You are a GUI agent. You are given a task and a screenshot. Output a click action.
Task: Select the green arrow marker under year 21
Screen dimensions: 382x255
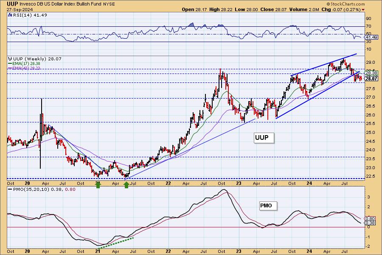coord(98,185)
